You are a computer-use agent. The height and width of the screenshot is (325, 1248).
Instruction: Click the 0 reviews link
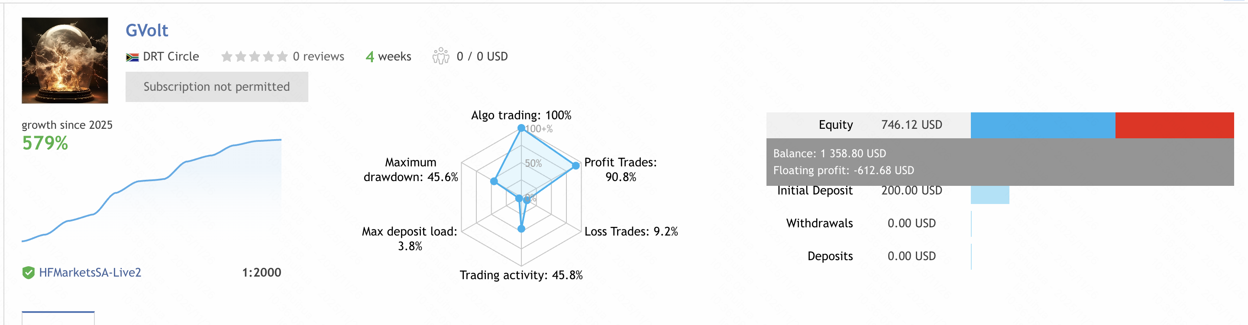coord(318,57)
